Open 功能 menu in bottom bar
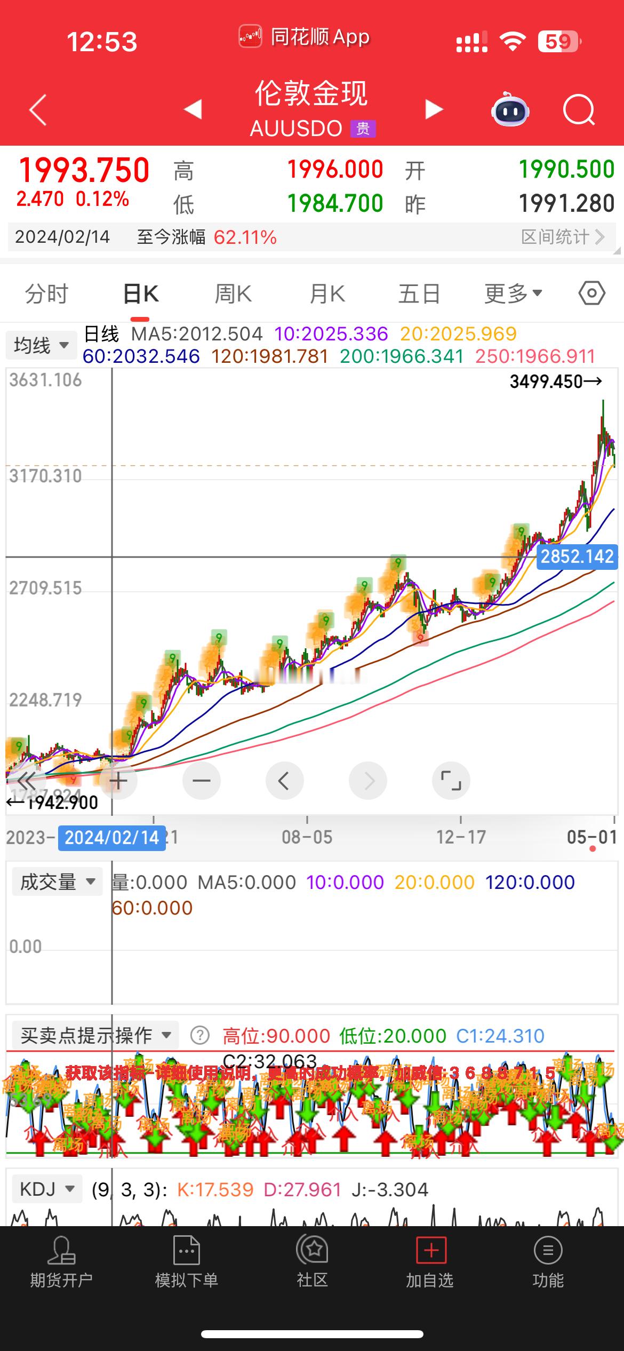Viewport: 624px width, 1351px height. (548, 1263)
